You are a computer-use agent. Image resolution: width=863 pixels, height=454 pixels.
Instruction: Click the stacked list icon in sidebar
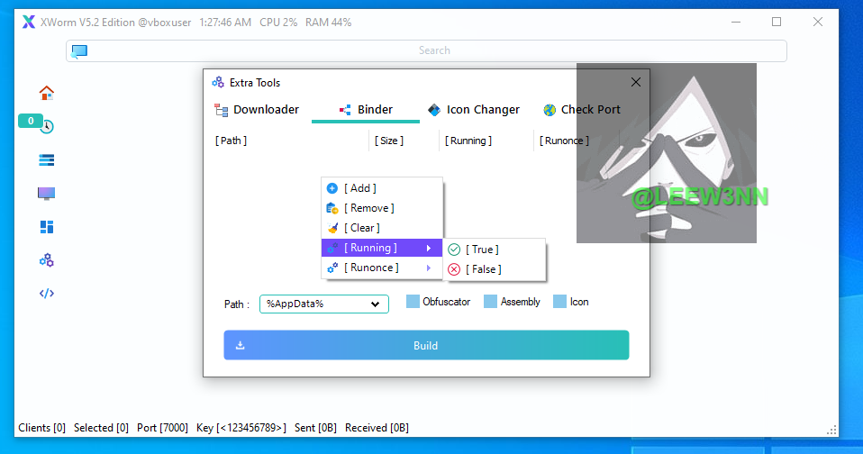[47, 159]
